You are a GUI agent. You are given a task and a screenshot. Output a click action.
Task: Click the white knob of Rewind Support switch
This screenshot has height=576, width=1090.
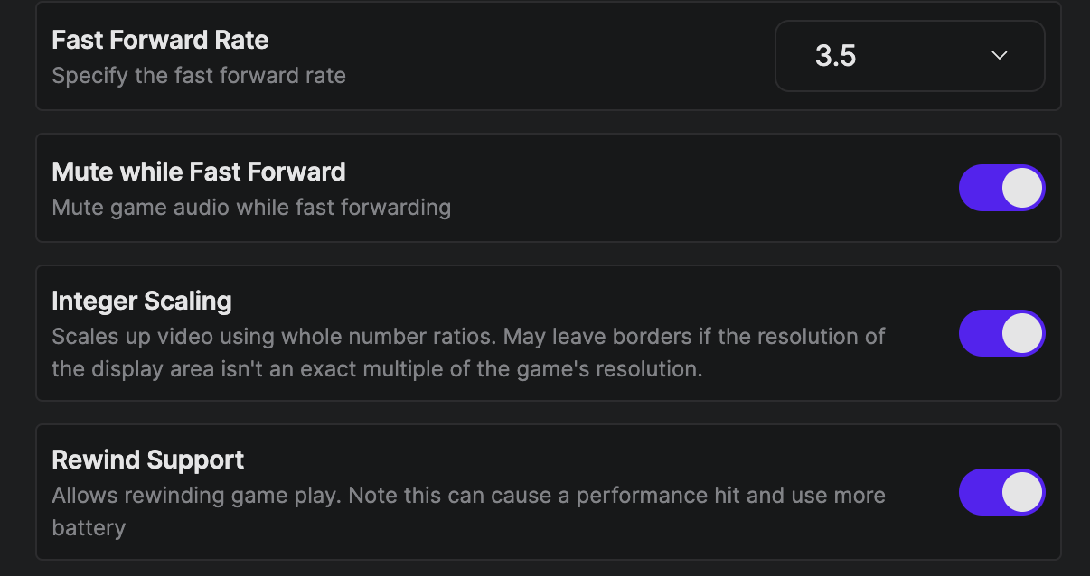click(x=1022, y=492)
